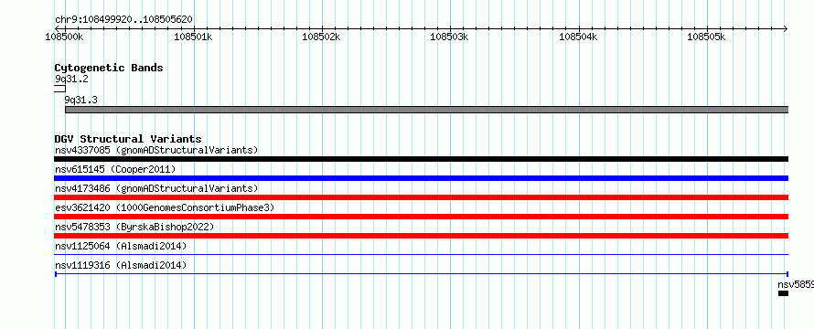Select the red esv3621420 variant bar
The image size is (814, 329).
pos(422,217)
